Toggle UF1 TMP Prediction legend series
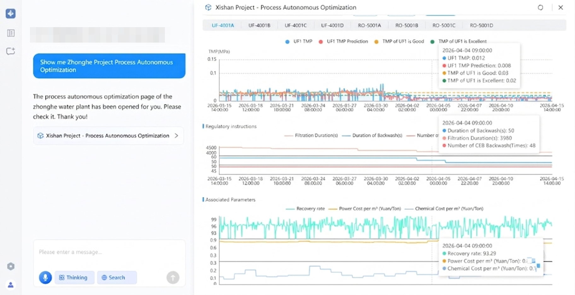Image resolution: width=575 pixels, height=295 pixels. pos(343,41)
